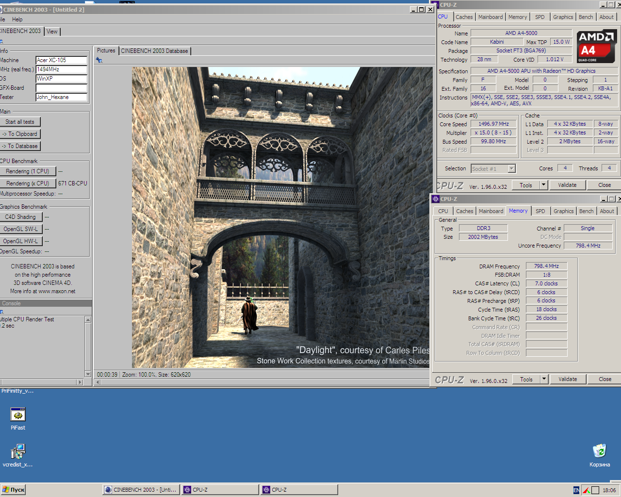Click the To Database button

click(x=20, y=146)
